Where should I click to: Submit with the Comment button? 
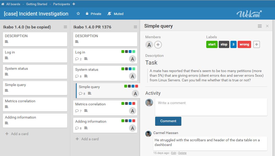coord(168,121)
